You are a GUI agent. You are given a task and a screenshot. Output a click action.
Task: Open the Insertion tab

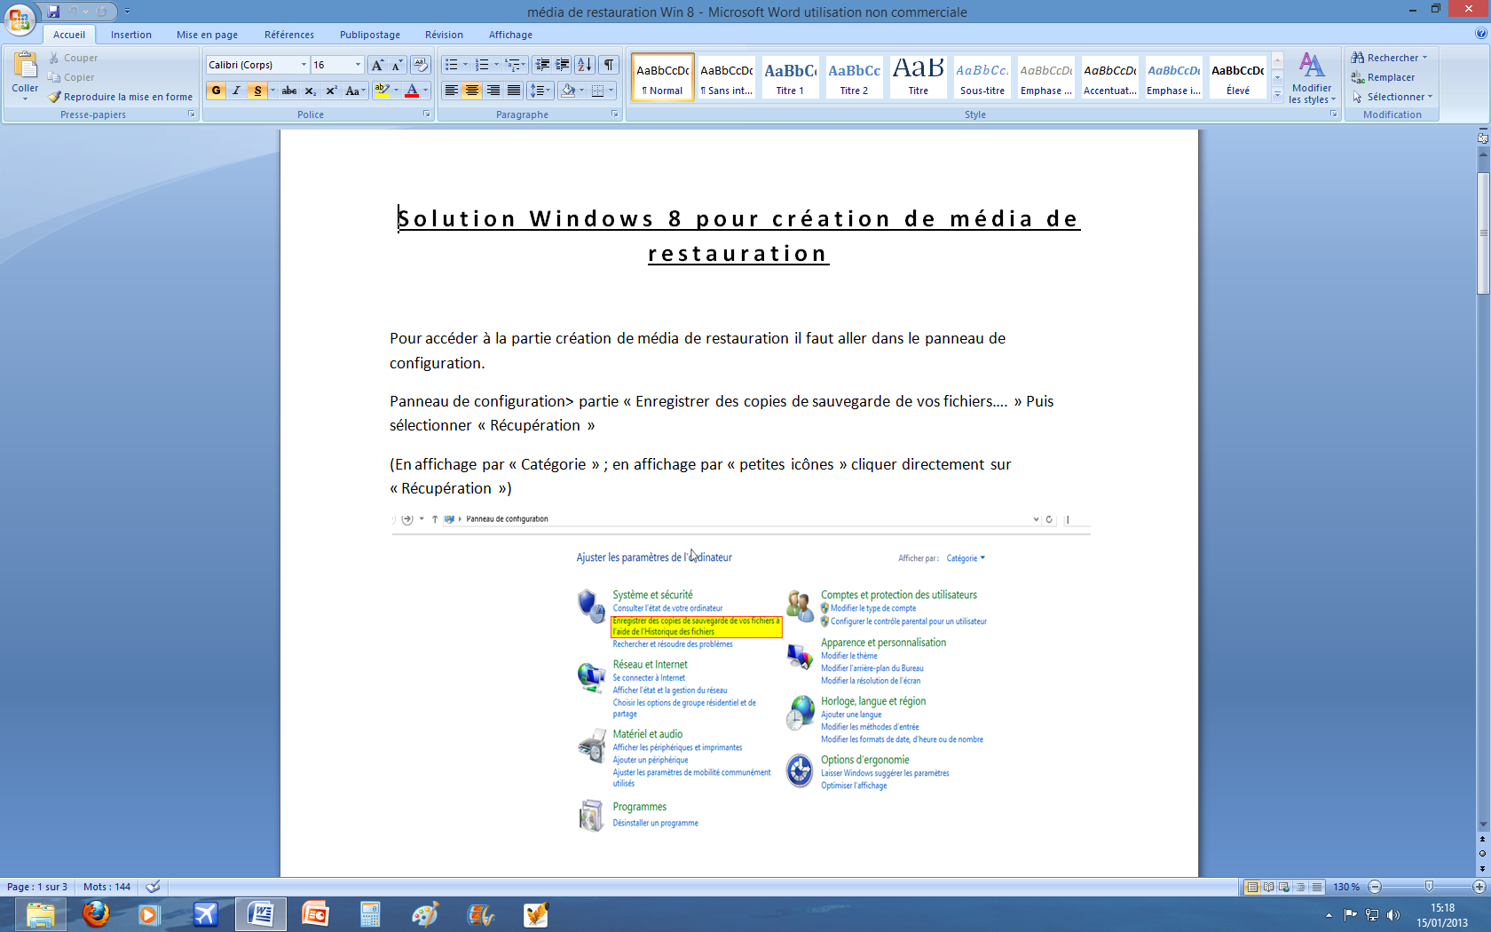tap(131, 35)
